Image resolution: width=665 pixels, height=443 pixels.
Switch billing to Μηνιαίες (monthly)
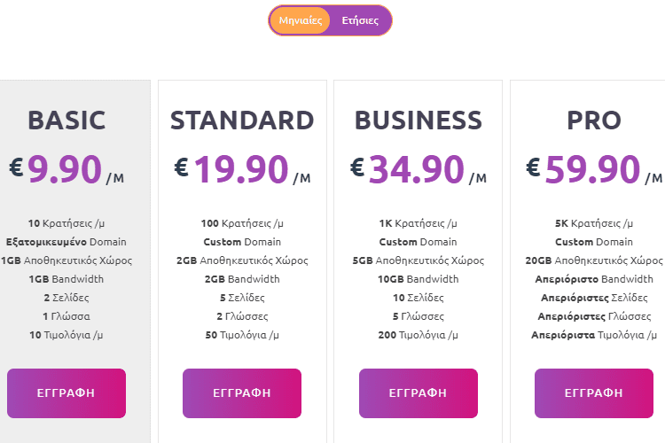pos(300,20)
